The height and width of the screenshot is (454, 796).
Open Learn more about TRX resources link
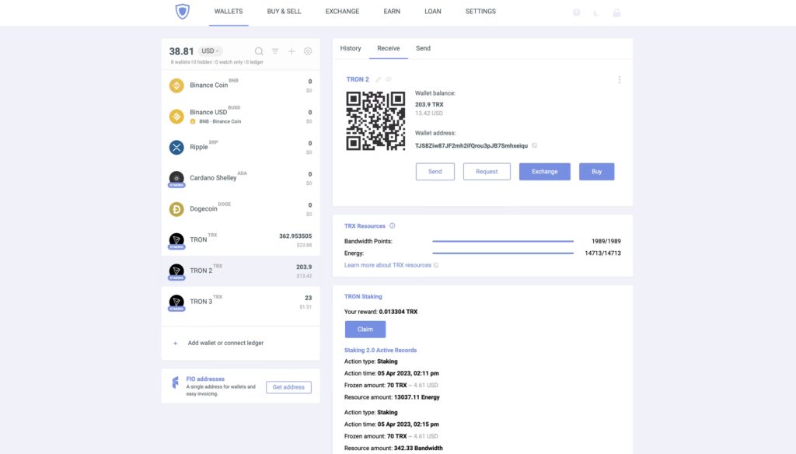tap(388, 265)
